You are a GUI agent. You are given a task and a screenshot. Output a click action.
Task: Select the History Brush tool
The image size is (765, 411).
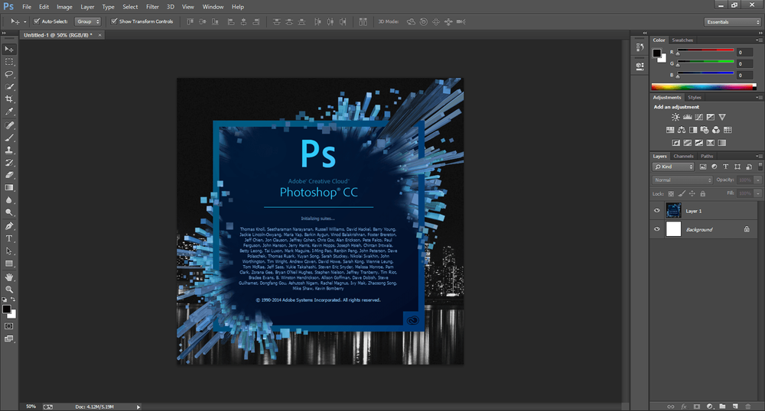tap(8, 163)
